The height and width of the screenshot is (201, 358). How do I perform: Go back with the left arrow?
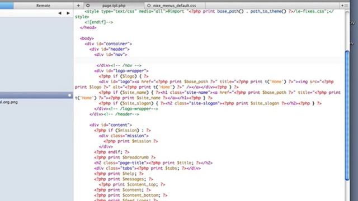click(60, 13)
